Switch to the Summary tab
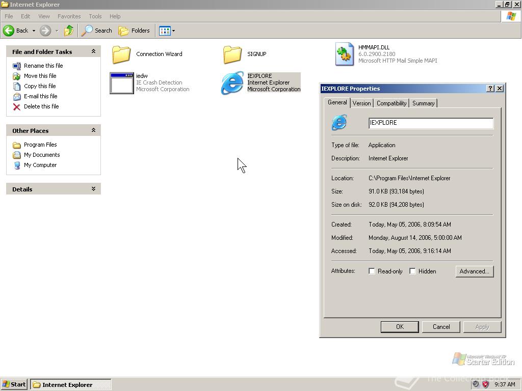This screenshot has height=391, width=522. [x=423, y=103]
